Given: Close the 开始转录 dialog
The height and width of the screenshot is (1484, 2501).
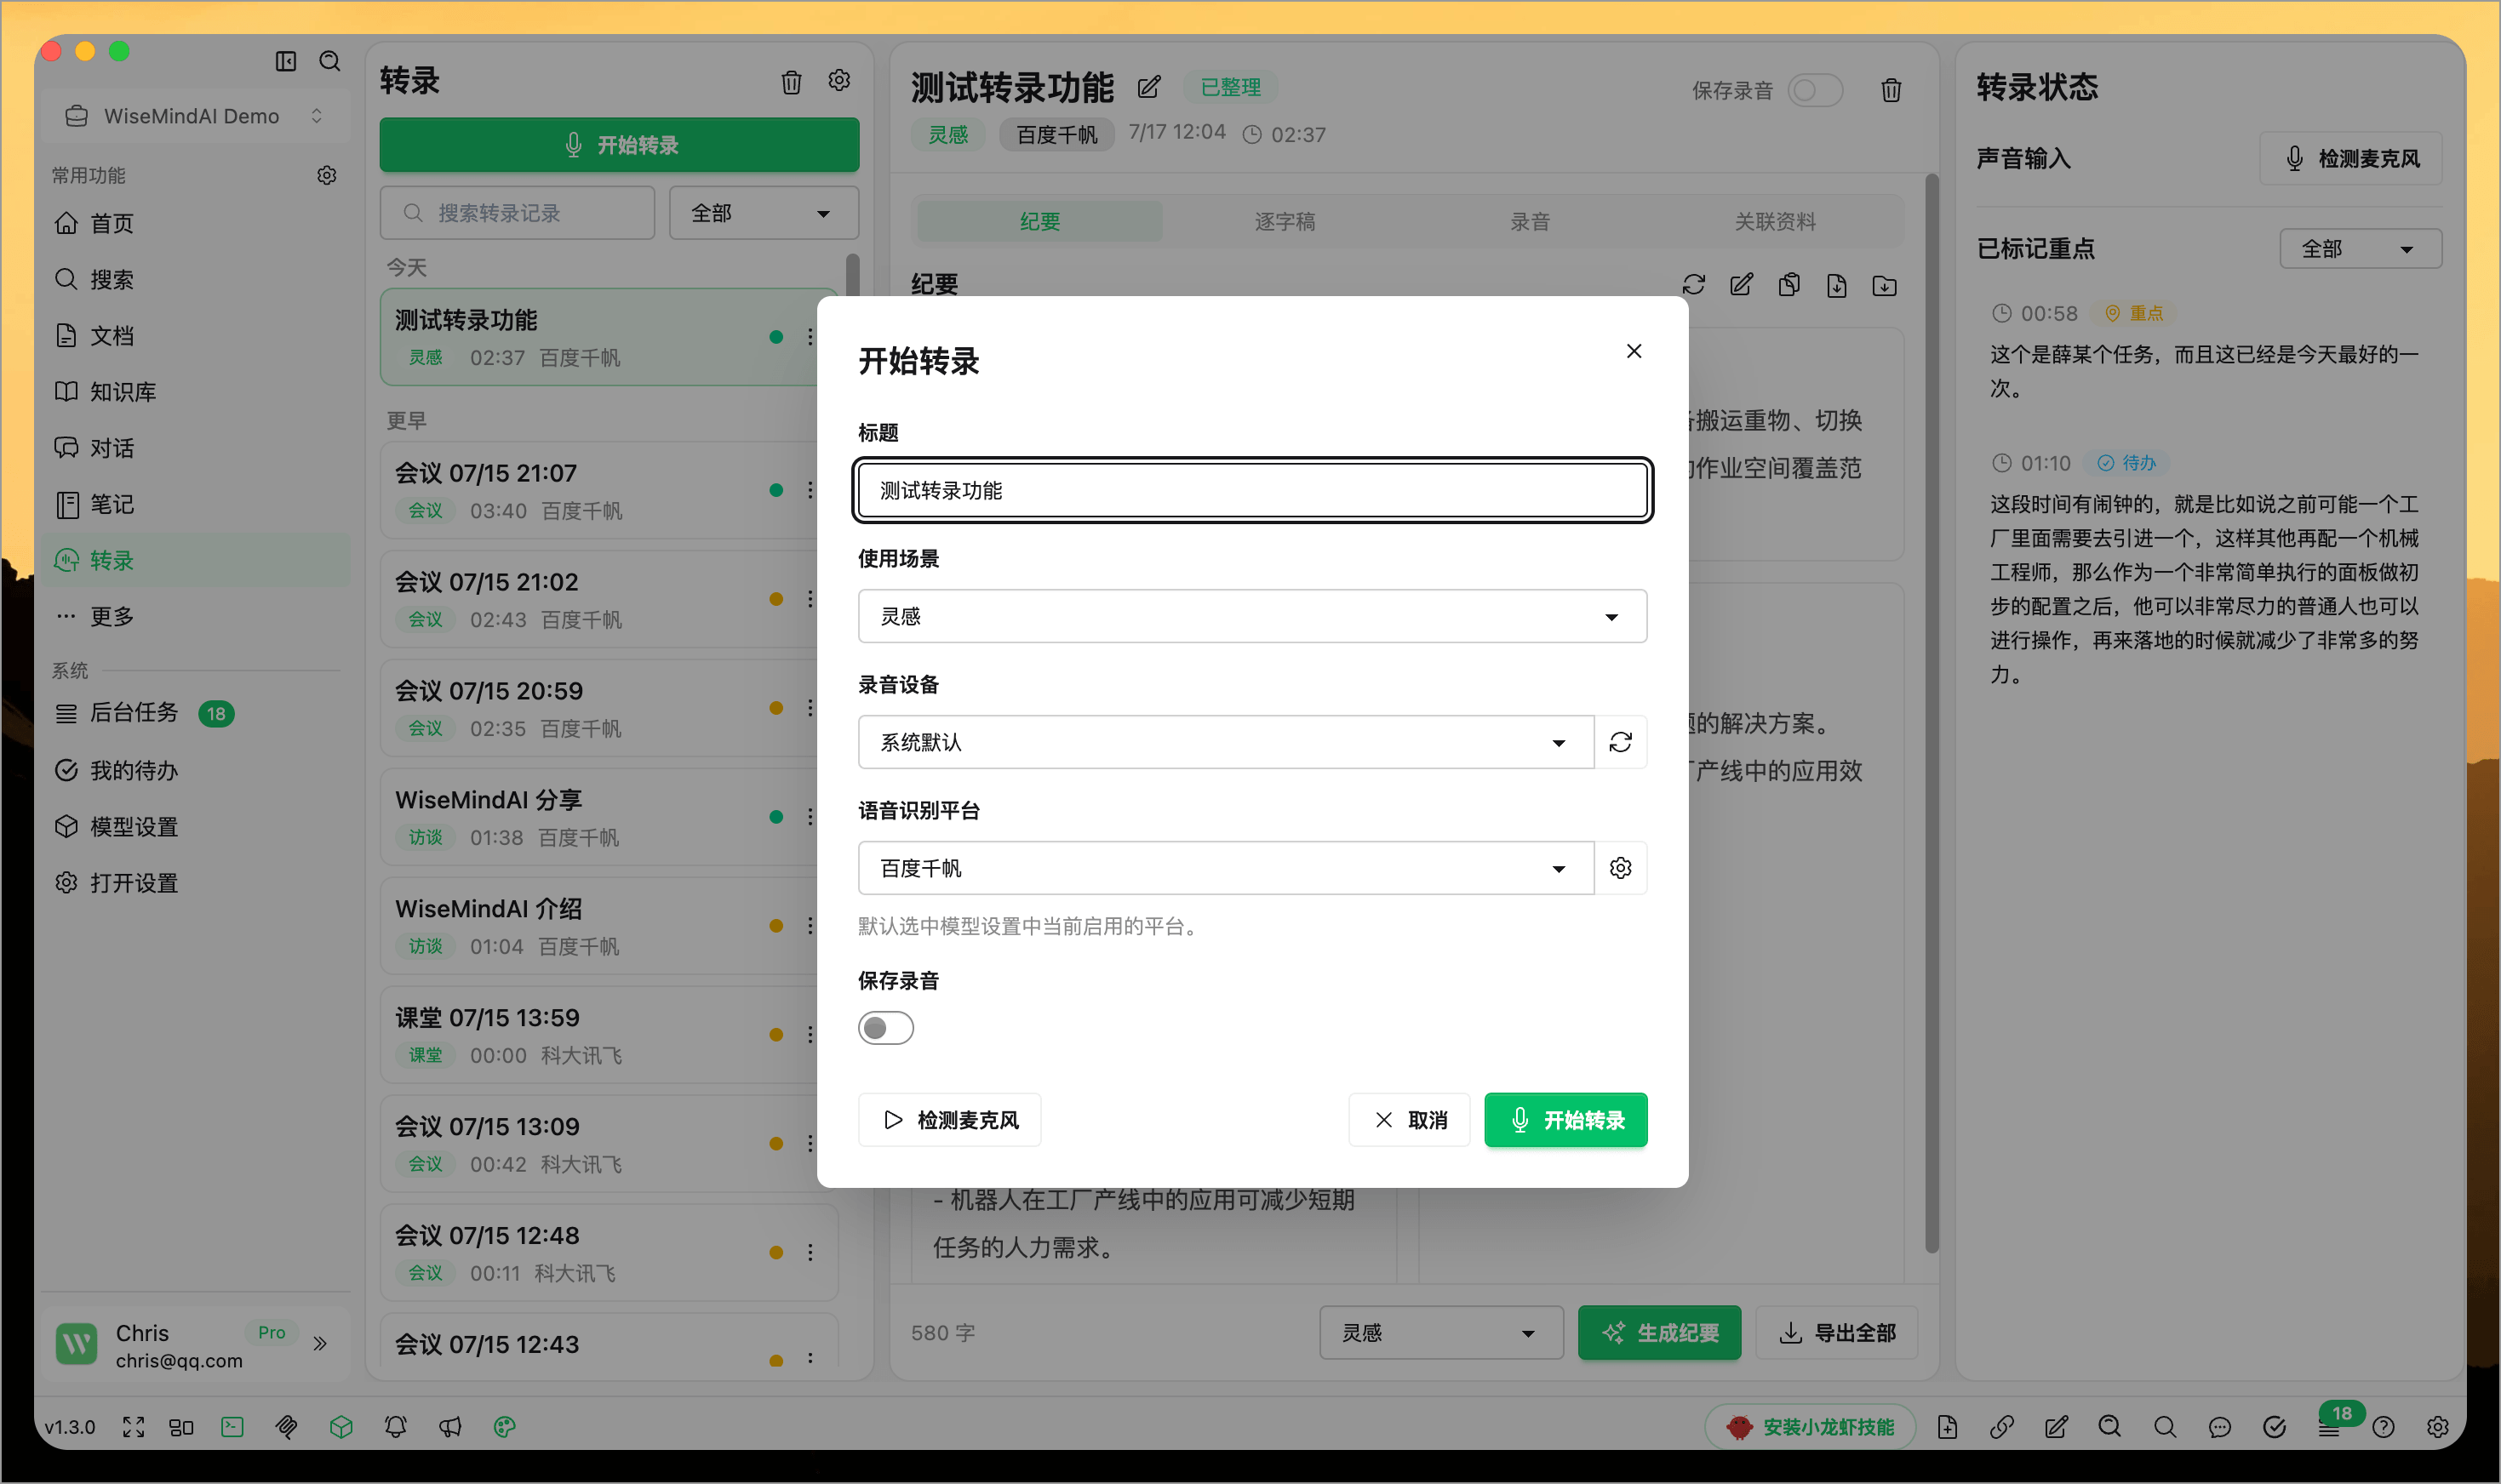Looking at the screenshot, I should pyautogui.click(x=1634, y=351).
